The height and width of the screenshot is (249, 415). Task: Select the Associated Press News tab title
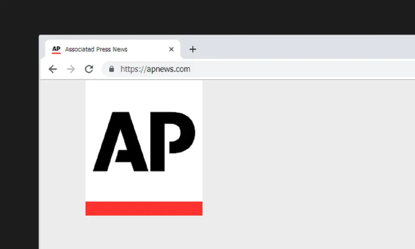point(96,49)
